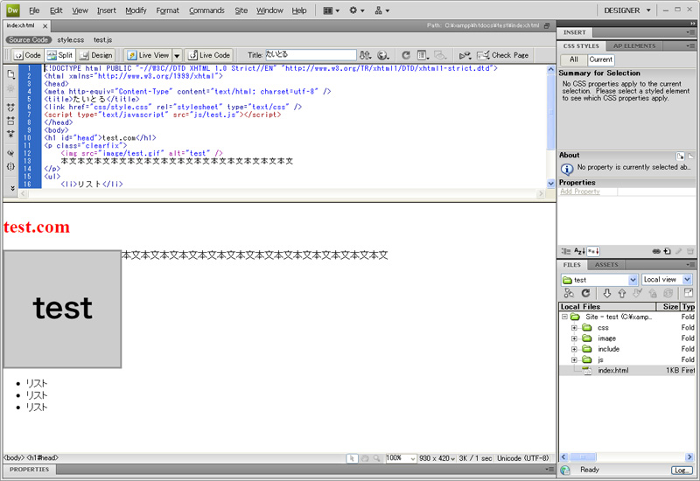Click the Open Documents coding toolbar icon

point(10,74)
